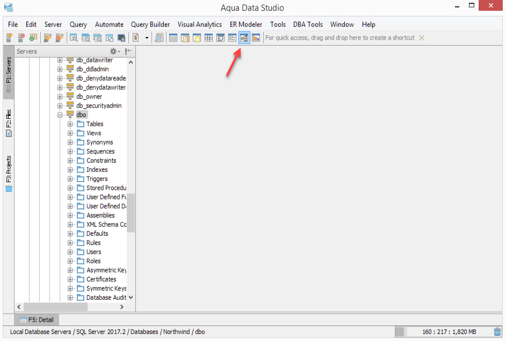Expand the Assemblies folder
The height and width of the screenshot is (341, 506).
point(70,215)
